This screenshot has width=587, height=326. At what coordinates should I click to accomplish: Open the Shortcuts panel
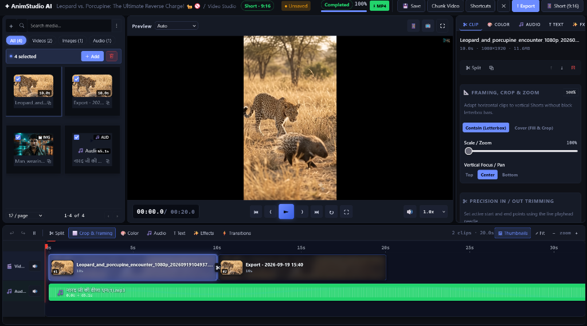[480, 6]
